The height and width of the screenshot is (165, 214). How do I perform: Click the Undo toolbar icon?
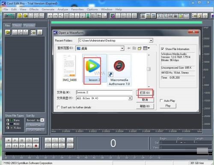click(50, 16)
